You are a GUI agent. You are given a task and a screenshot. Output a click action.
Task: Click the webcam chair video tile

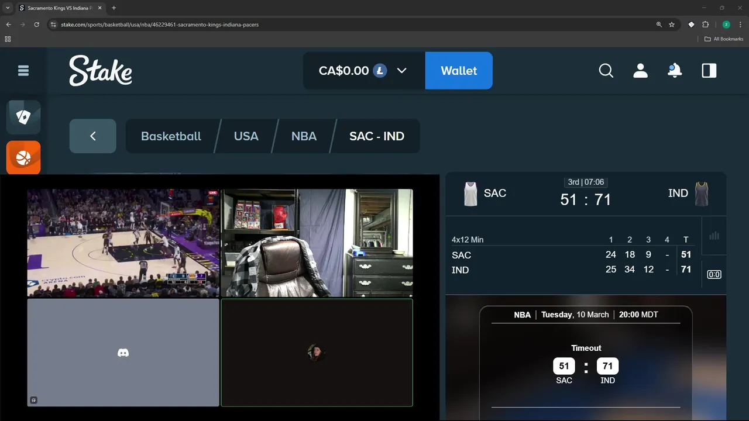[317, 243]
